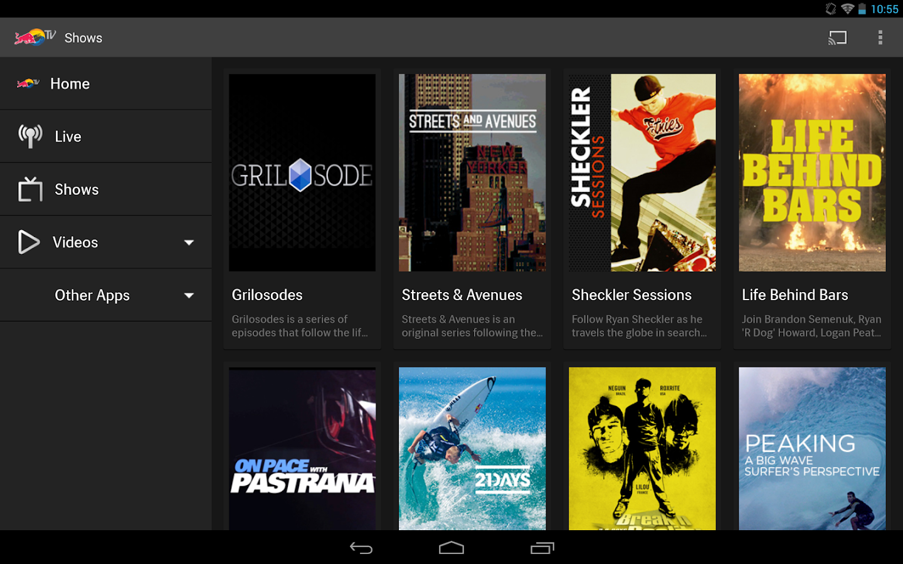Expand the Videos dropdown arrow
This screenshot has height=564, width=903.
pos(189,243)
